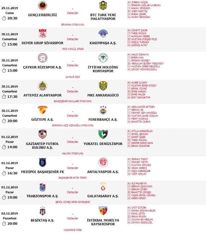Open Detaylar for Gençlerbirliği vs Malatyaspor

point(73,13)
